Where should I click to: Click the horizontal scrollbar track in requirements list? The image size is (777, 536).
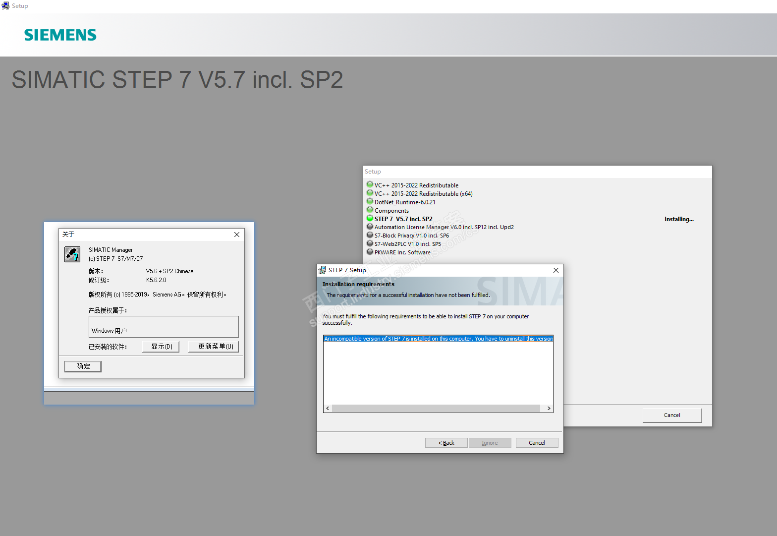(x=436, y=409)
